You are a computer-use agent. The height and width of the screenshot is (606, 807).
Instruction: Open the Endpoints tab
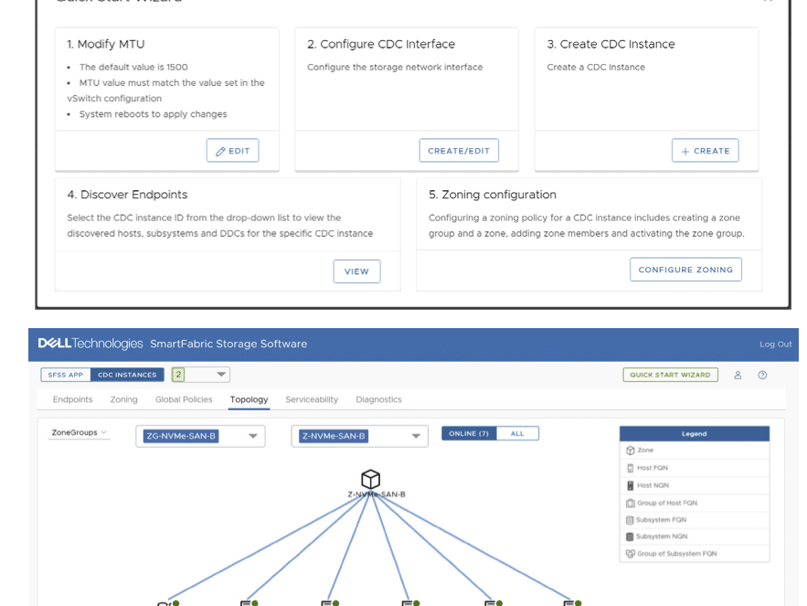click(x=72, y=399)
